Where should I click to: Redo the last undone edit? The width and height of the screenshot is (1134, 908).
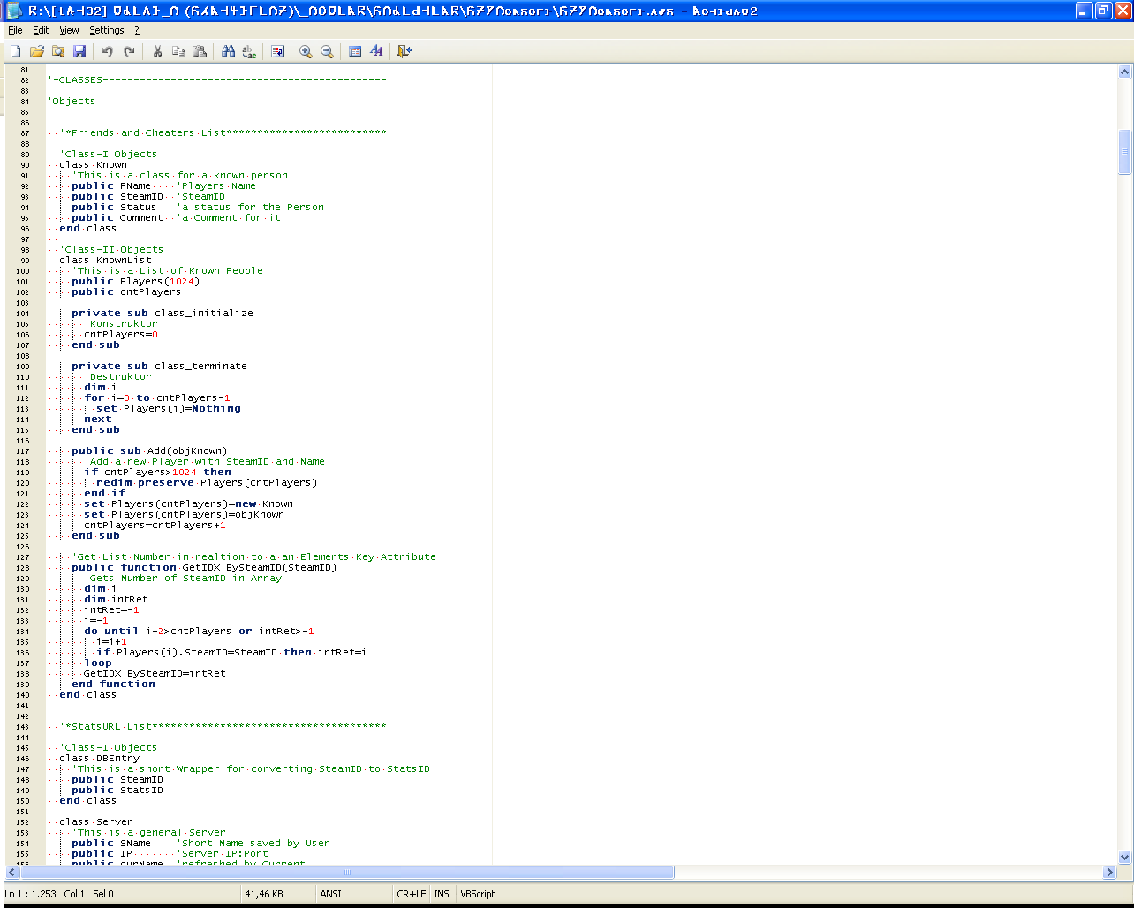(129, 51)
